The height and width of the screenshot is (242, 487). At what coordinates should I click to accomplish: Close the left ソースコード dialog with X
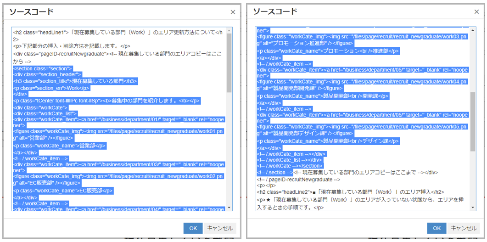pos(233,12)
